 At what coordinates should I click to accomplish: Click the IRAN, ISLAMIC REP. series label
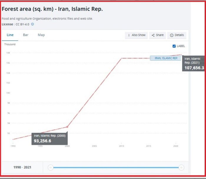(x=166, y=58)
